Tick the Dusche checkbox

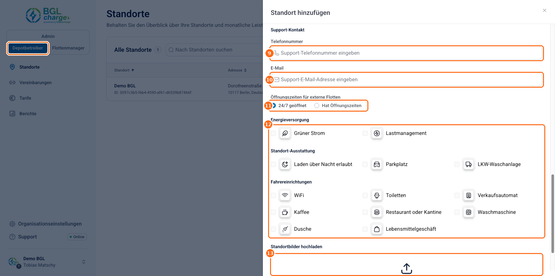(273, 229)
